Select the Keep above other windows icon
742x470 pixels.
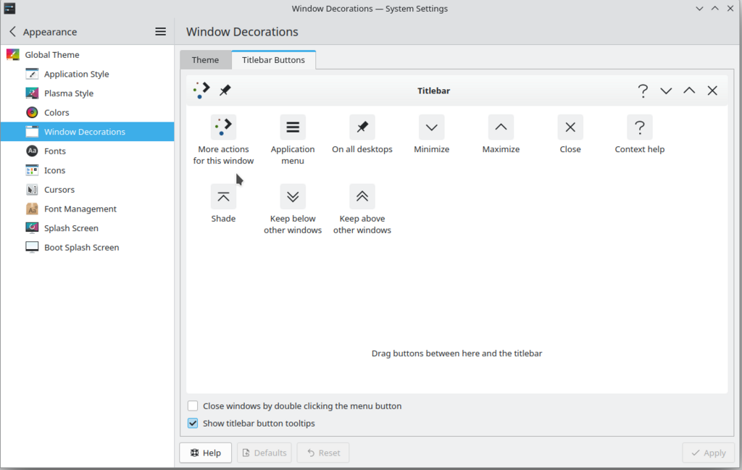(x=362, y=196)
